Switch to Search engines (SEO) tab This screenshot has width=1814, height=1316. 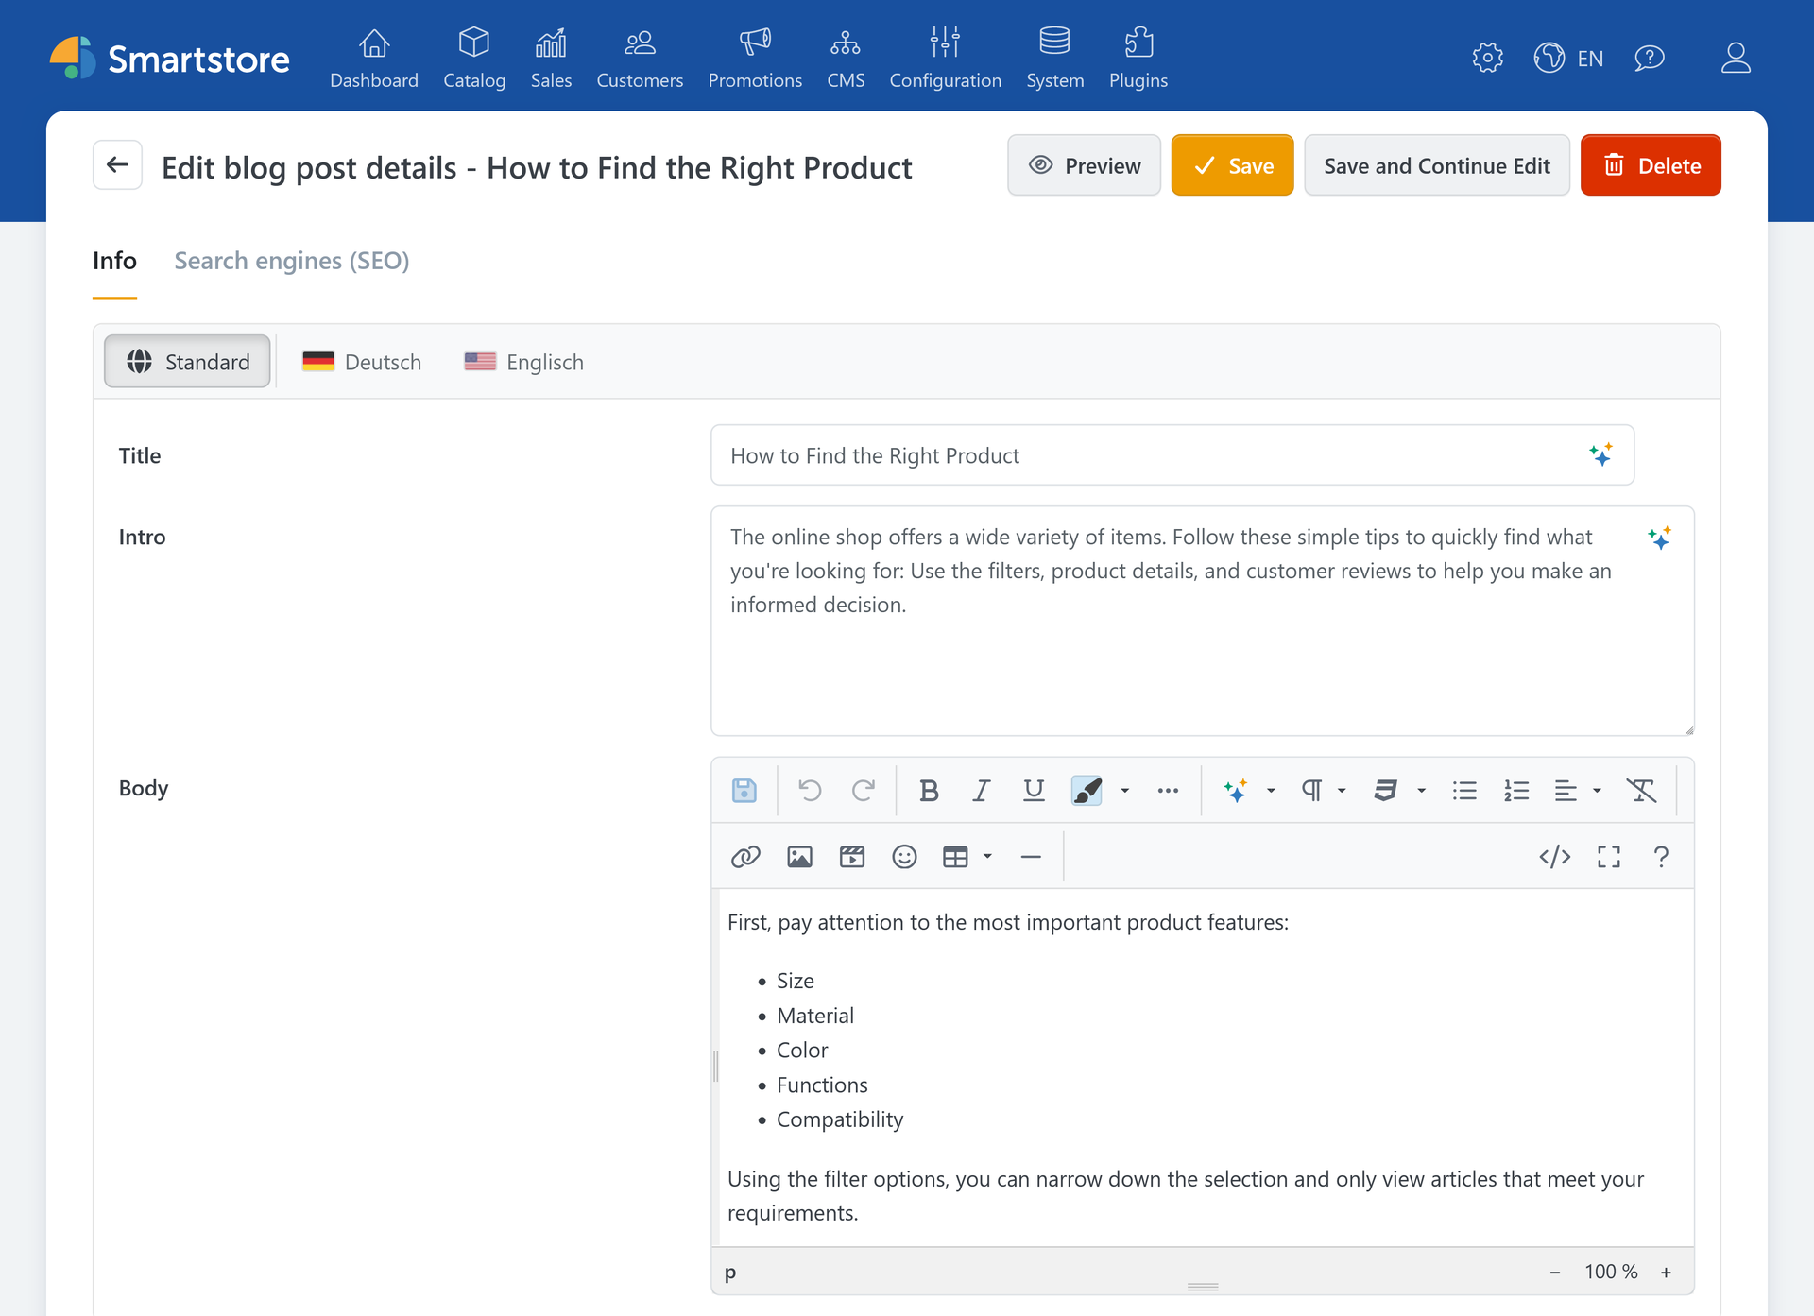pos(291,261)
